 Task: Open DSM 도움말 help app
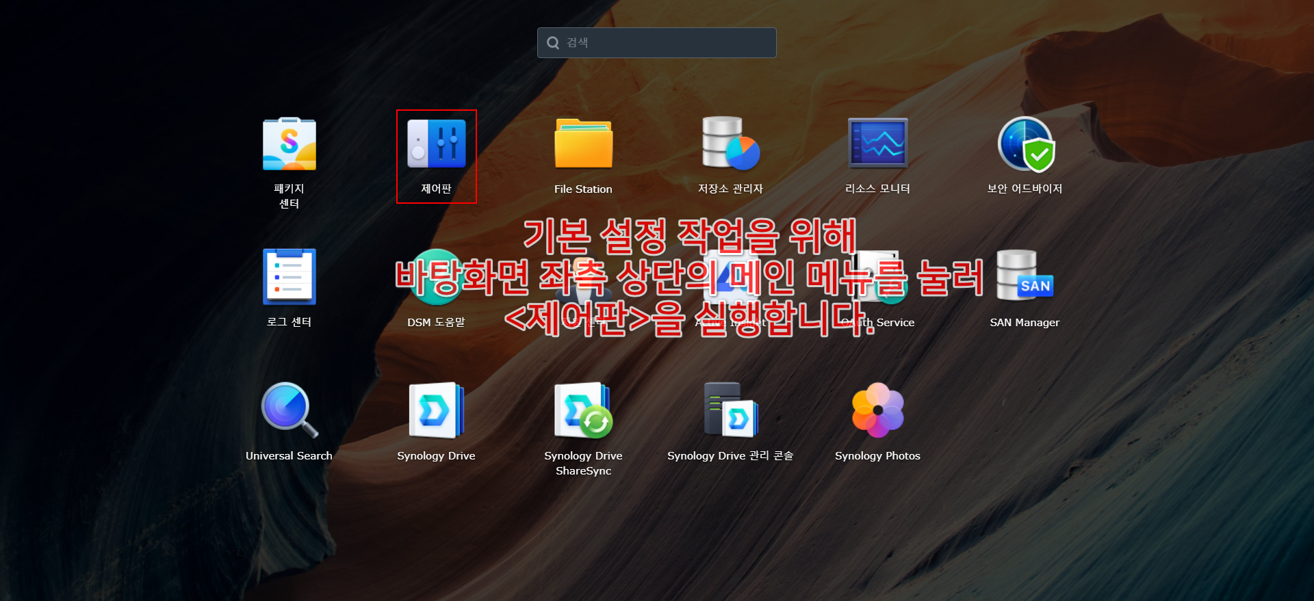pos(437,277)
